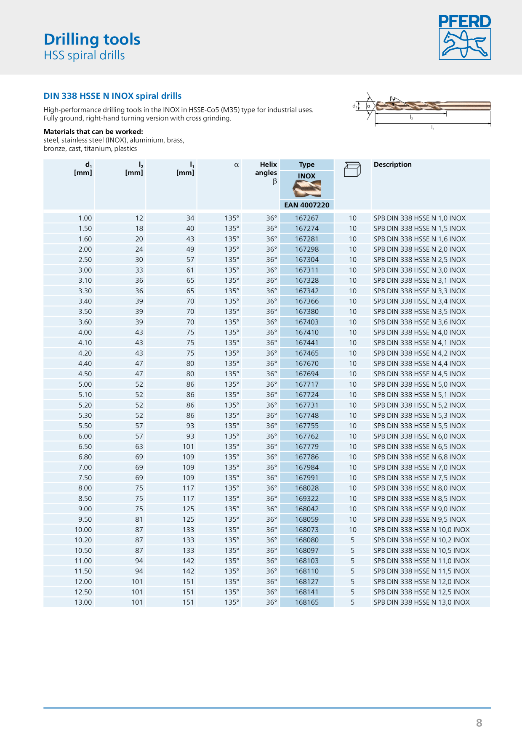Click l2 value 81 in 9.50 row
Image resolution: width=522 pixels, height=738 pixels.
(x=139, y=519)
